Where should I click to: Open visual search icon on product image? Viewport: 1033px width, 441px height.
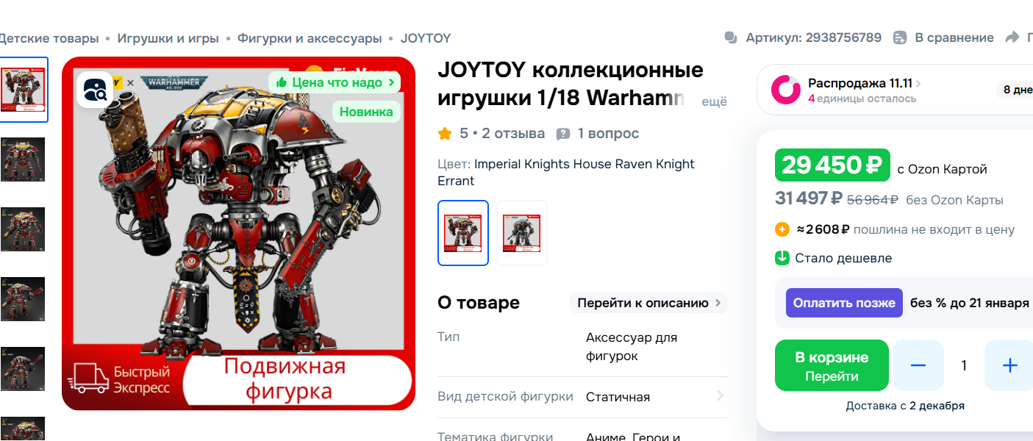pos(95,90)
